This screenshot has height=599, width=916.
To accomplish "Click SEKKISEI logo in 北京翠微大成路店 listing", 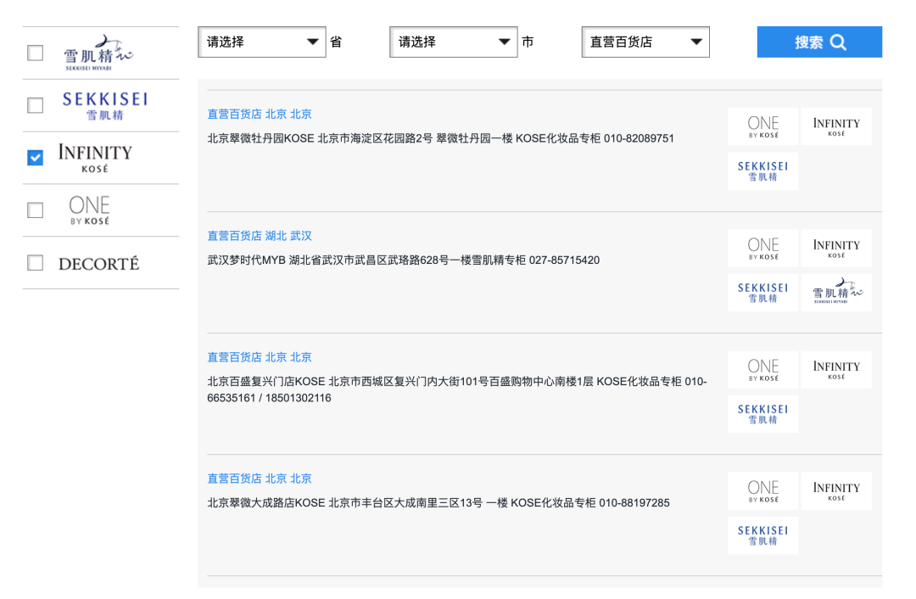I will (x=762, y=535).
